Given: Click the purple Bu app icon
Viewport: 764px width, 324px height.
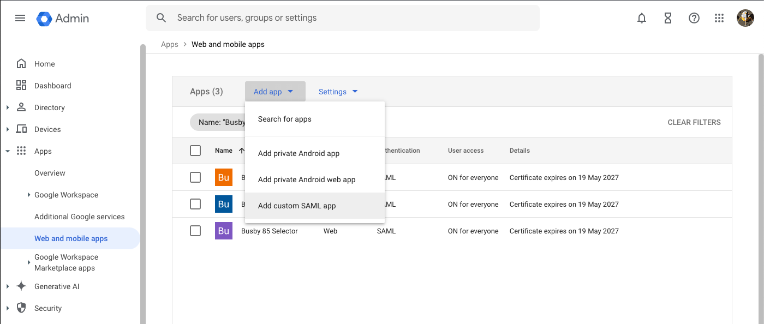Looking at the screenshot, I should click(224, 231).
